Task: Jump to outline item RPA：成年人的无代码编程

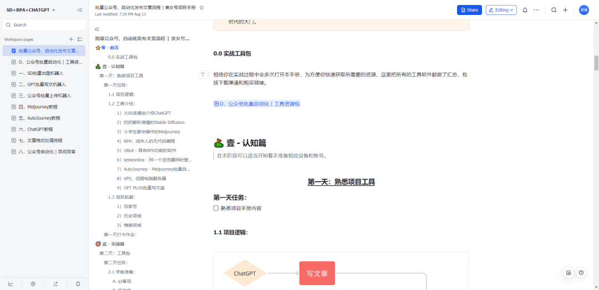Action: 146,141
